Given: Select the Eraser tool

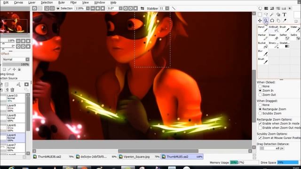Looking at the screenshot, I should coord(274,37).
